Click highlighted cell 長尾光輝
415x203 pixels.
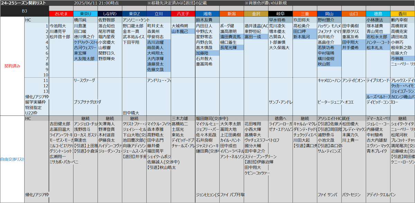click(231, 47)
